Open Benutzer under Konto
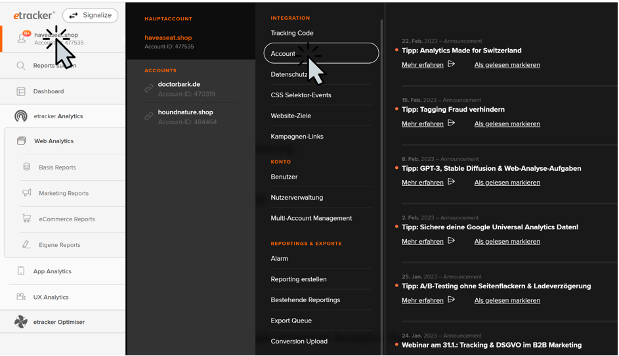The height and width of the screenshot is (356, 619). pyautogui.click(x=284, y=177)
